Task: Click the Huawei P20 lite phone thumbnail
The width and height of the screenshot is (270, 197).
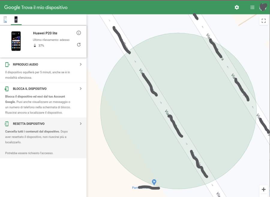Action: [16, 41]
